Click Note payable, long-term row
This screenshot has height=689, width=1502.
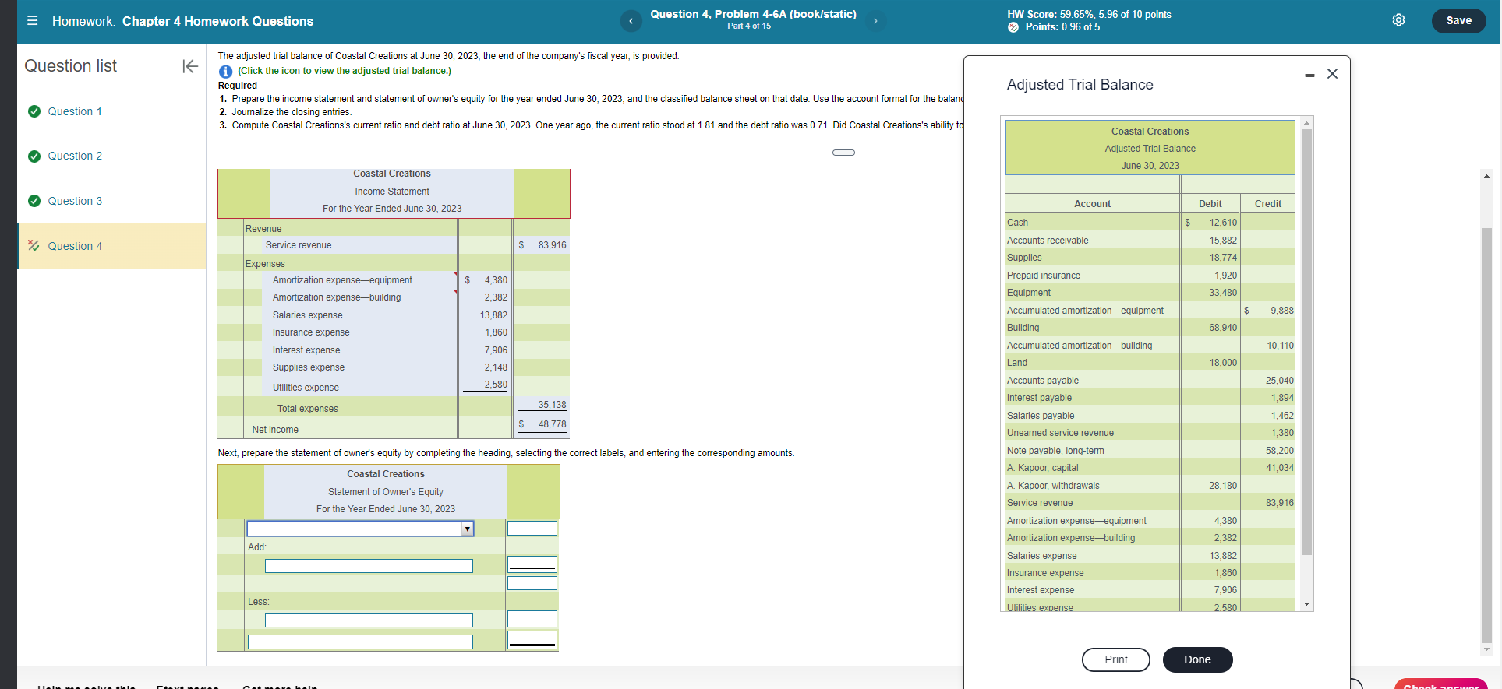(x=1150, y=451)
